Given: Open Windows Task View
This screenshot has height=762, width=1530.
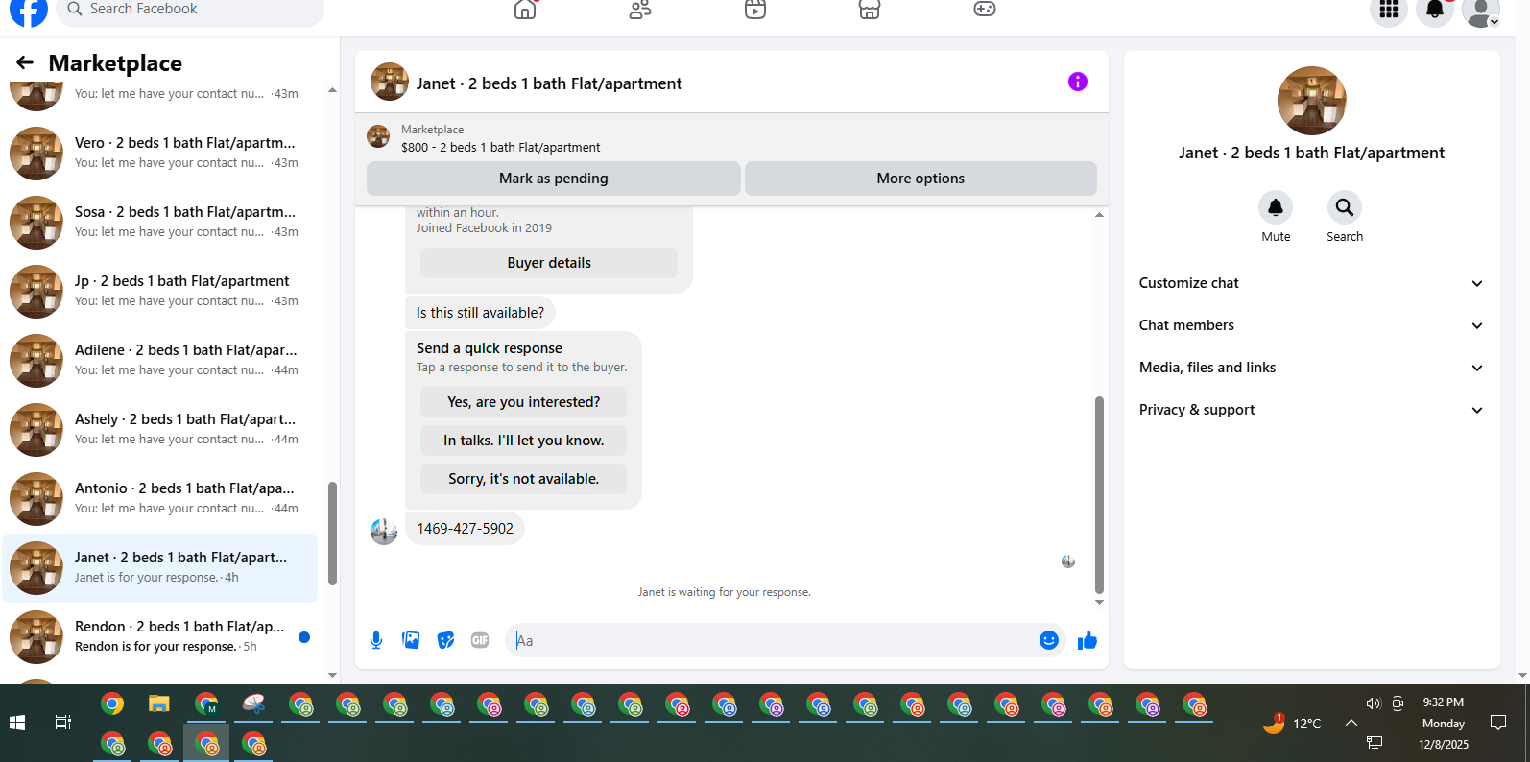Looking at the screenshot, I should click(x=63, y=723).
